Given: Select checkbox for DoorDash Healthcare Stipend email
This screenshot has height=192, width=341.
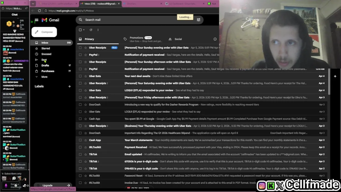Looking at the screenshot, I should pos(80,133).
